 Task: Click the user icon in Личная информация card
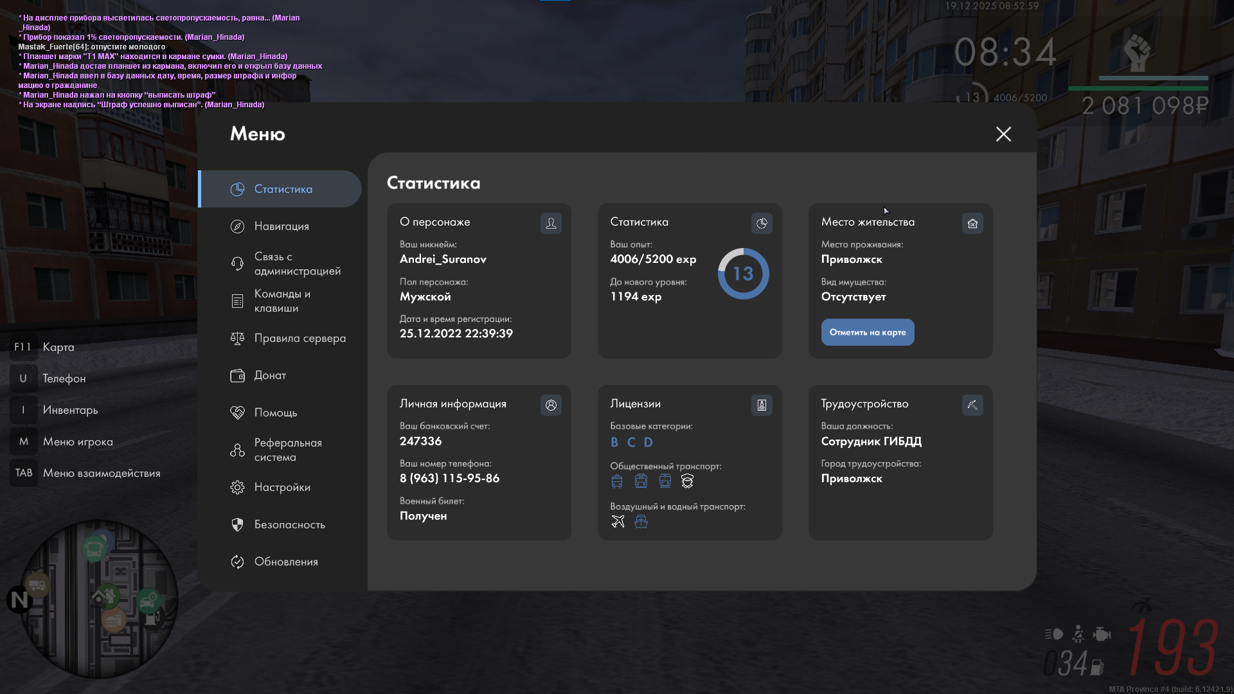click(x=551, y=405)
